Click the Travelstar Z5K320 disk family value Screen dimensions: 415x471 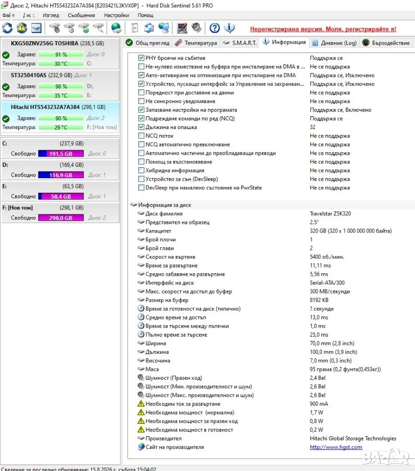click(330, 213)
